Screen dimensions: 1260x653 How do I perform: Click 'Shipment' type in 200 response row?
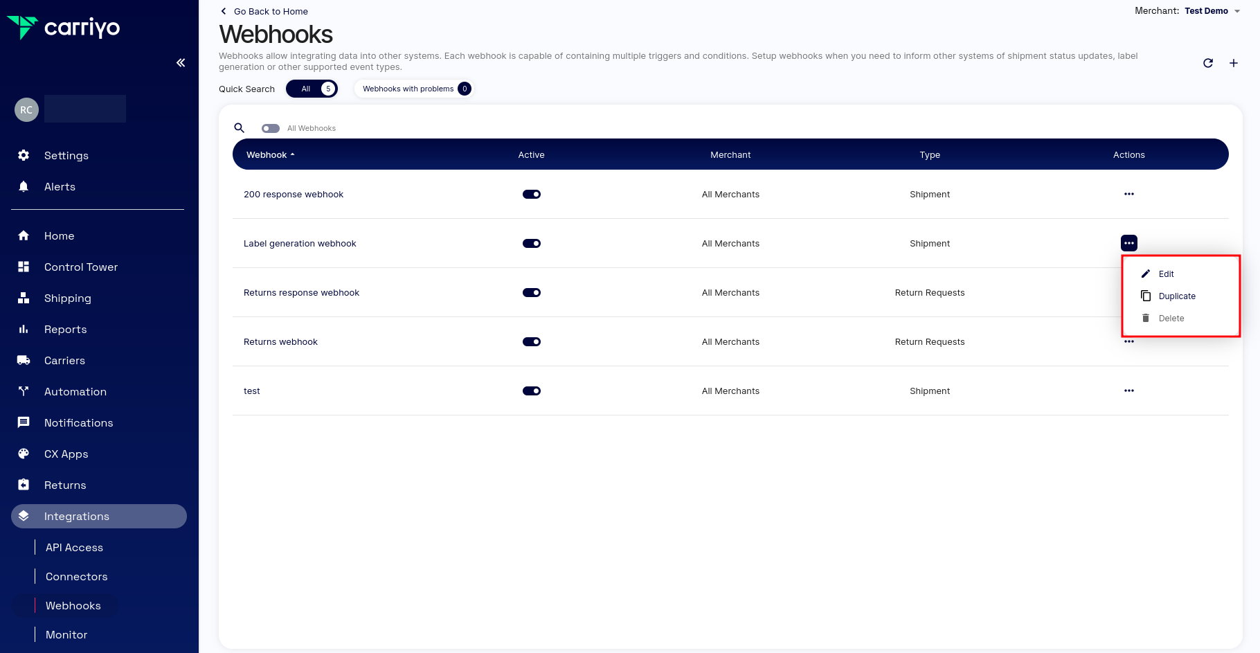point(930,194)
